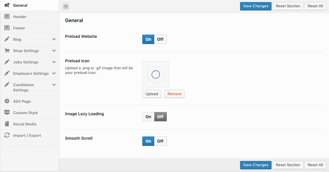Click the refresh icon beside Import / Export

tap(7, 135)
